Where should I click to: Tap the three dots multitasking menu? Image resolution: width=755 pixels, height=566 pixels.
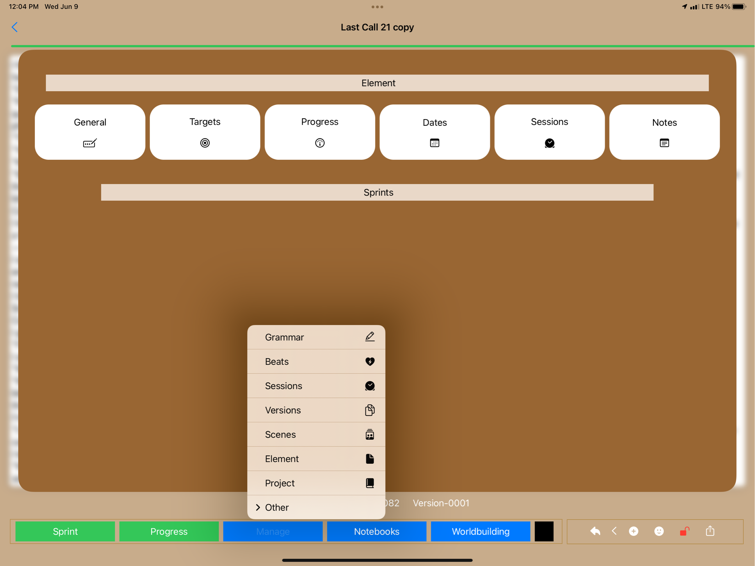377,7
